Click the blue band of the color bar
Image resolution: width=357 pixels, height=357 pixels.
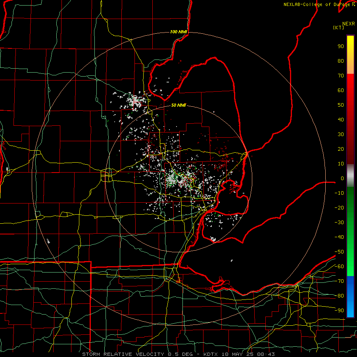point(350,296)
